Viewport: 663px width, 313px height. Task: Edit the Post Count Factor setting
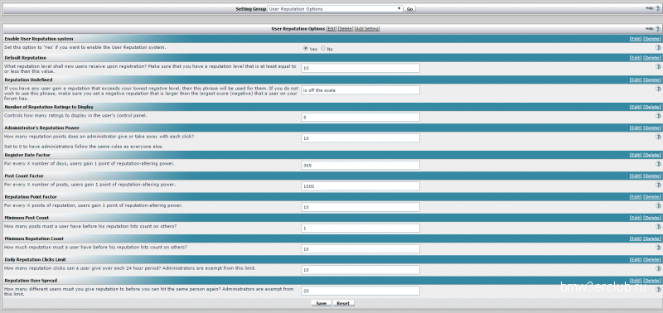636,176
